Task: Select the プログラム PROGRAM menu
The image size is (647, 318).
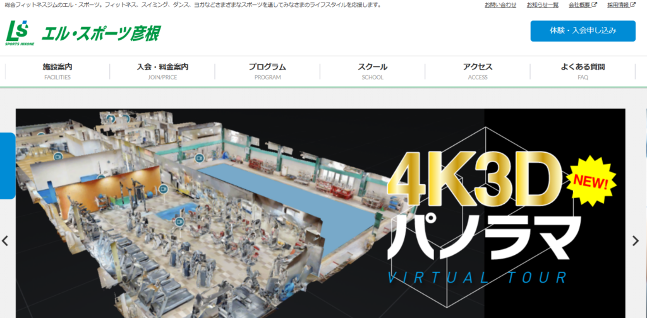Action: pos(267,71)
